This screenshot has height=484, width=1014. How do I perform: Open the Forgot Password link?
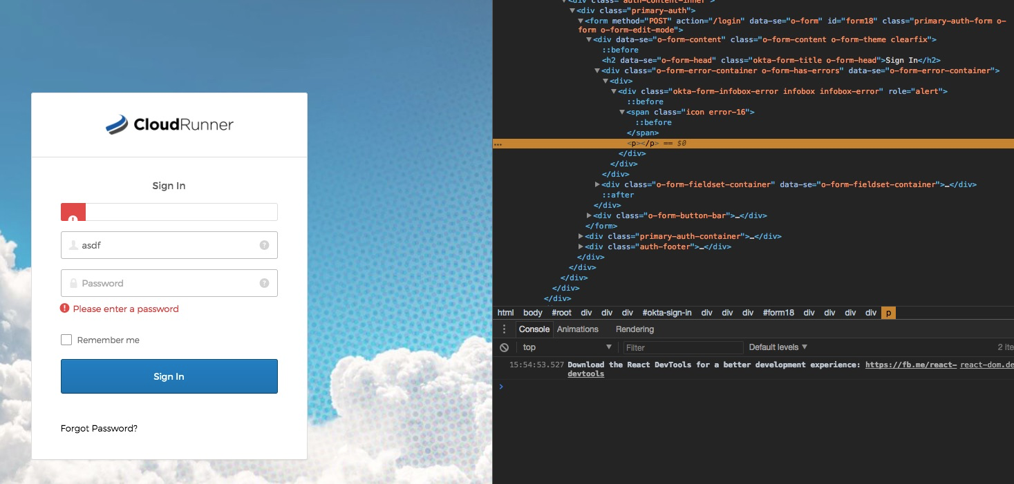[x=99, y=428]
